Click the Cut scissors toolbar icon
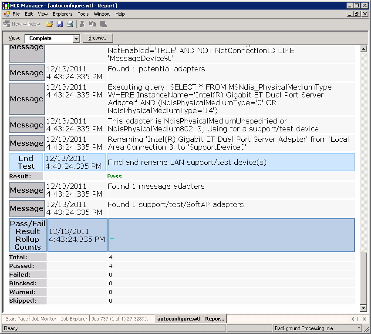 pyautogui.click(x=82, y=24)
